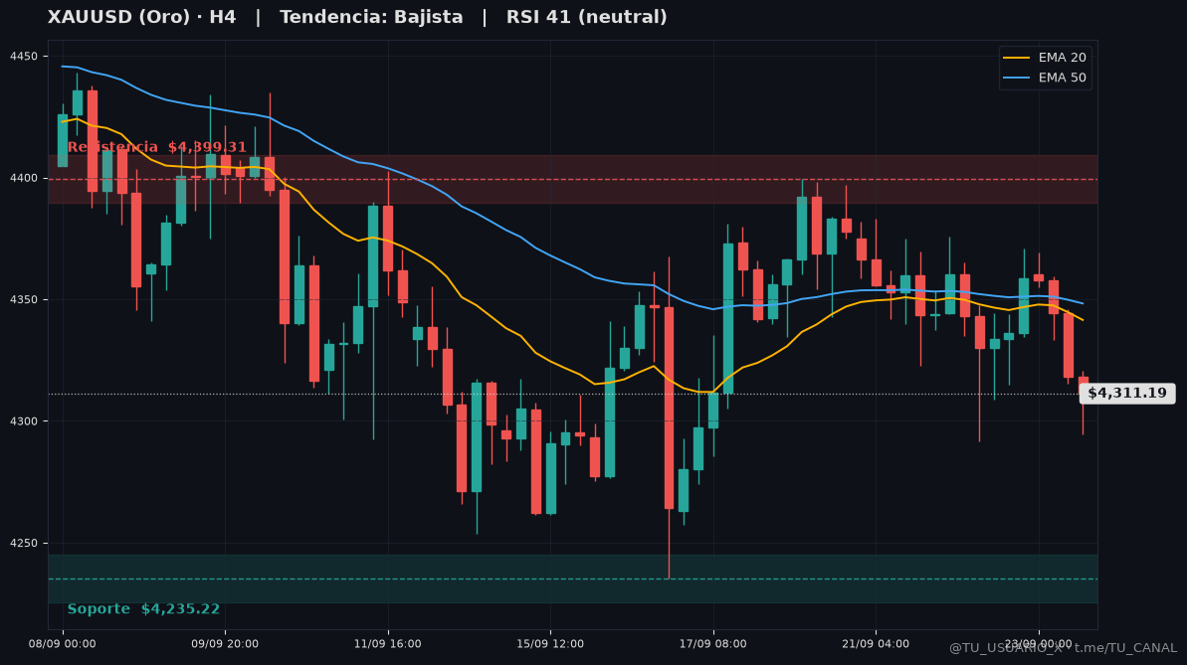Click the x-axis label '09/09 20:00'

[x=225, y=644]
